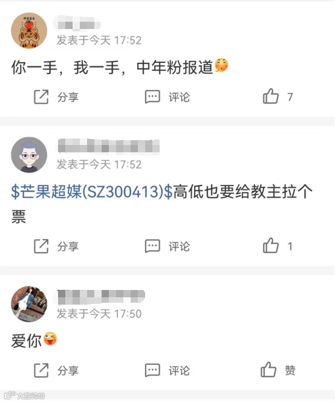This screenshot has width=335, height=403.
Task: Open the $芒果超媒(SZ300413)$ stock link
Action: (x=92, y=192)
